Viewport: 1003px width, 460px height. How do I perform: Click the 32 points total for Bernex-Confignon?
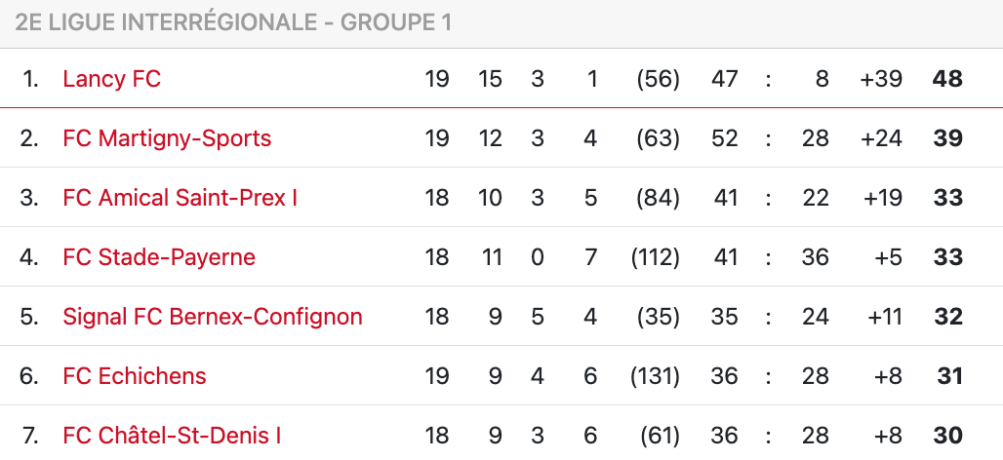point(947,317)
